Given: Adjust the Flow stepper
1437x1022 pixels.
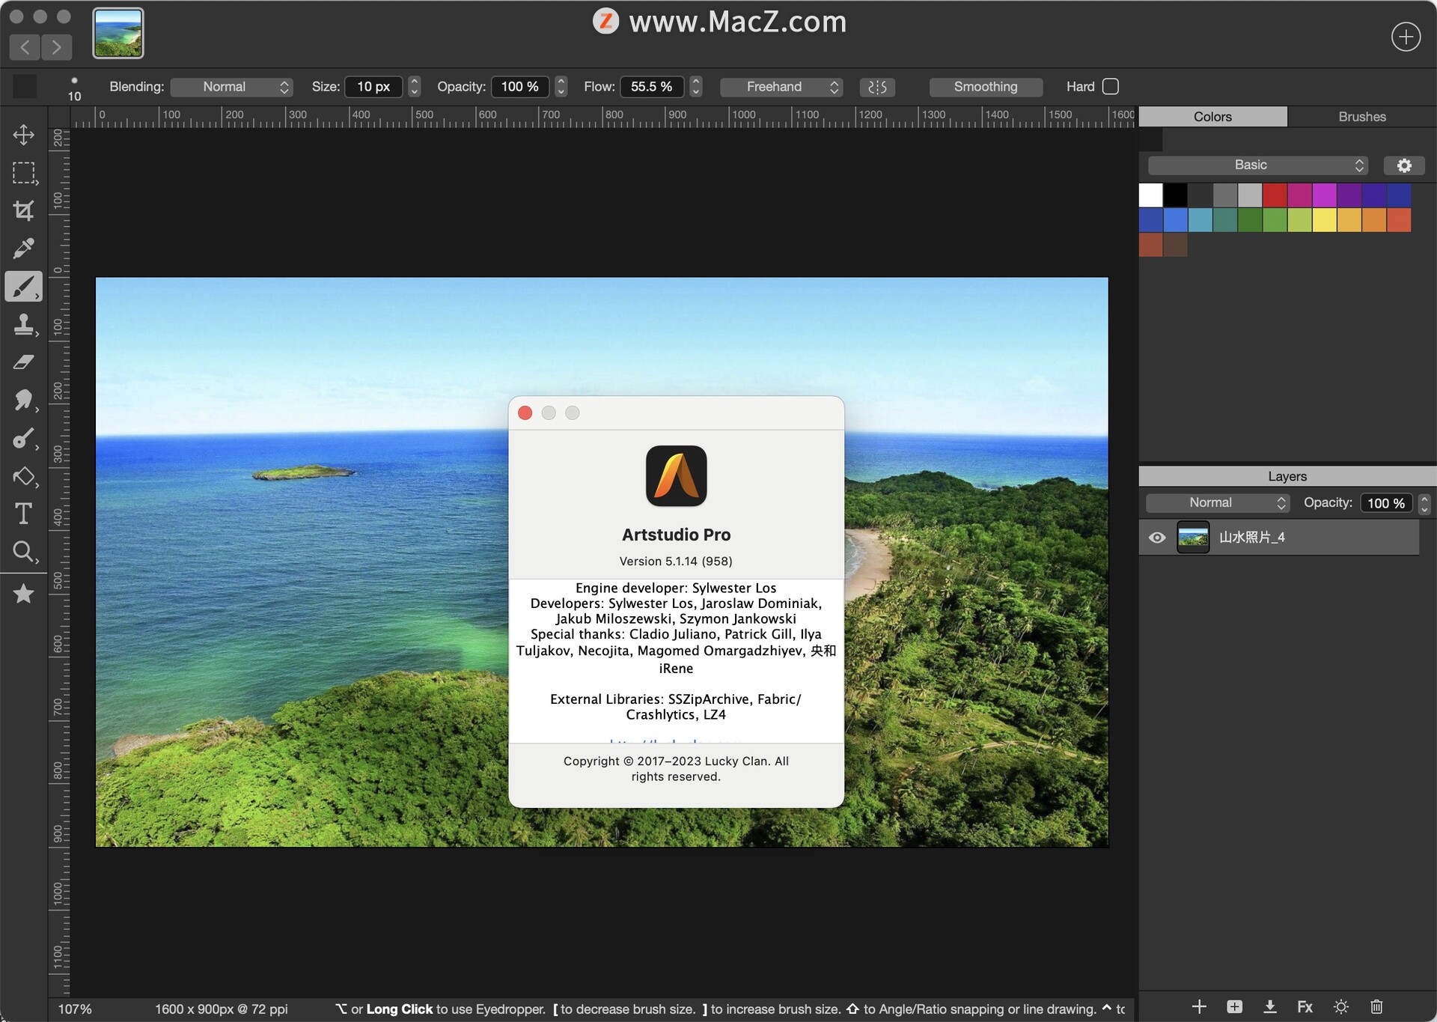Looking at the screenshot, I should coord(696,87).
